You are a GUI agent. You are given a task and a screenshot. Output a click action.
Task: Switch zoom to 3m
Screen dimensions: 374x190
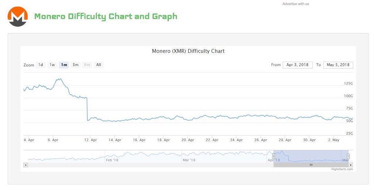(x=75, y=65)
